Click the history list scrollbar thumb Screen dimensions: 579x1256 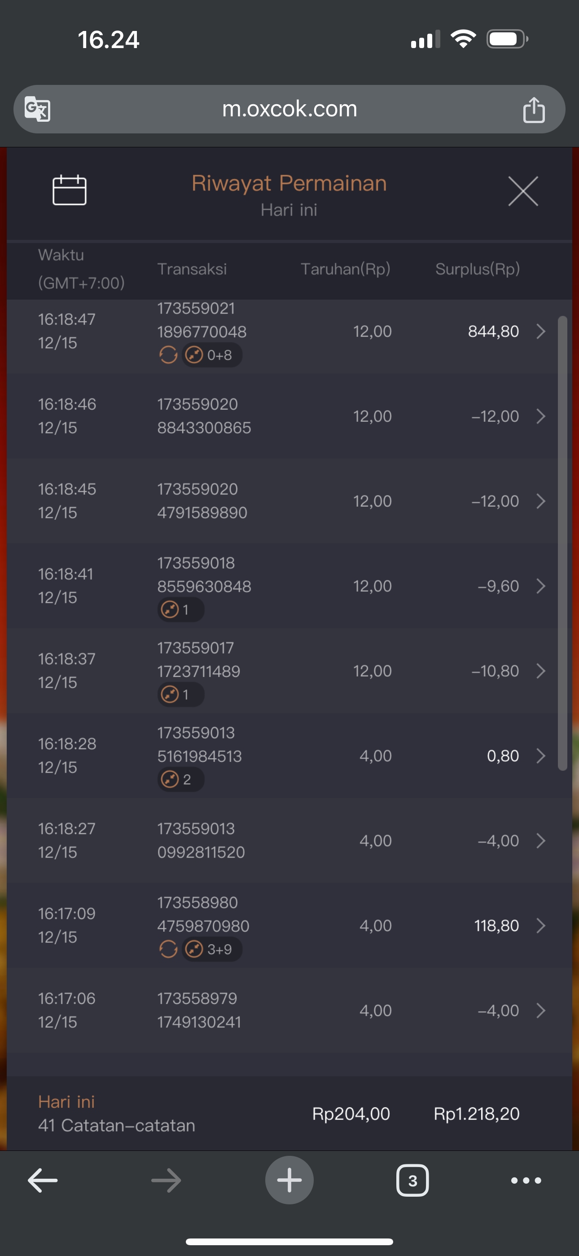pyautogui.click(x=562, y=542)
